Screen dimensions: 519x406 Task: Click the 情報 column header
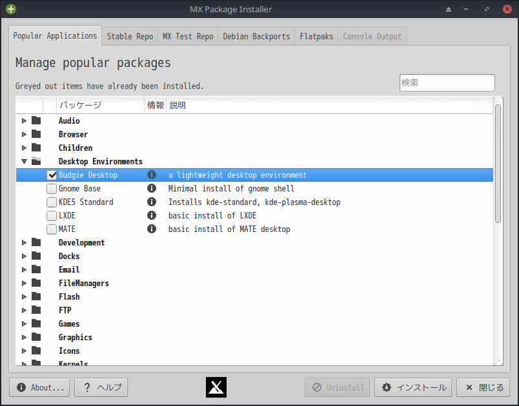(x=155, y=105)
